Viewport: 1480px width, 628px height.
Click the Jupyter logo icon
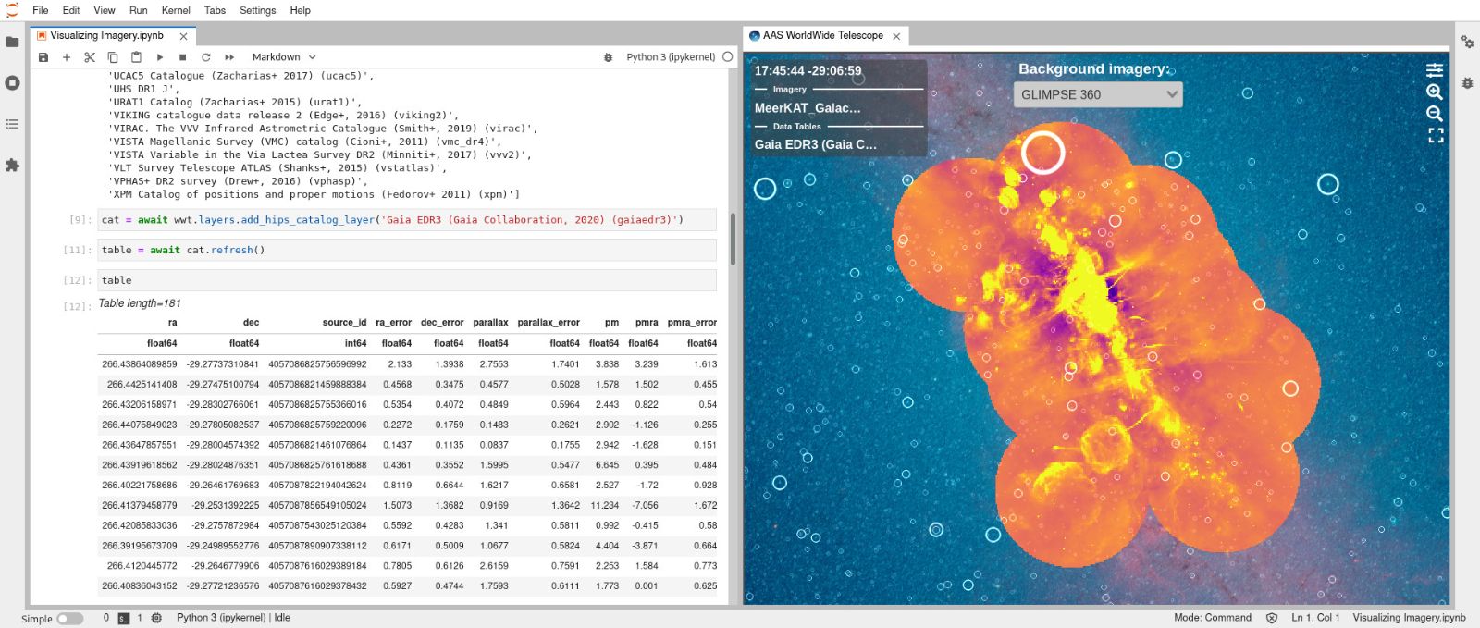click(12, 10)
